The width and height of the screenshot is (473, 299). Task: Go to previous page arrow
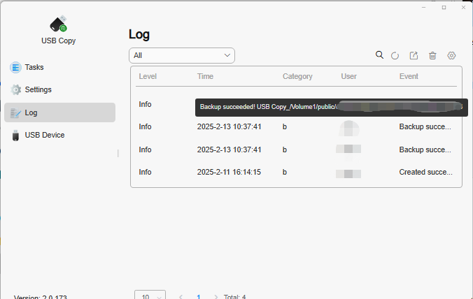[181, 297]
